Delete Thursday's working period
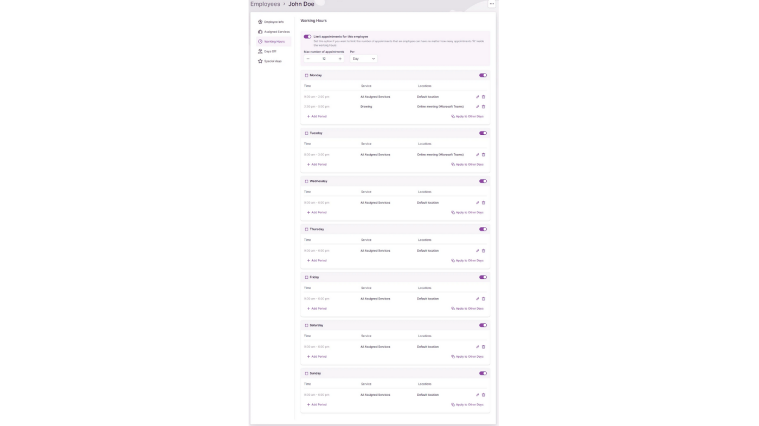The width and height of the screenshot is (759, 426). tap(484, 251)
